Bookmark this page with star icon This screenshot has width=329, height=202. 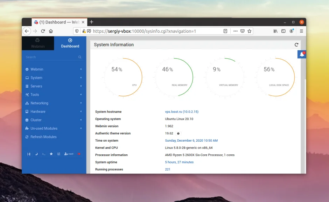pyautogui.click(x=250, y=31)
